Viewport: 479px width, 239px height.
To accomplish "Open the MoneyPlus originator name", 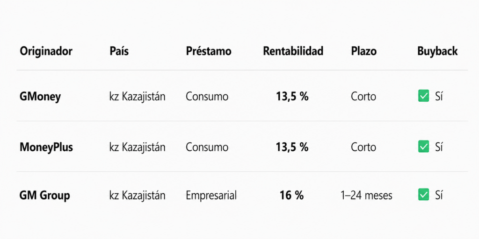I will point(46,147).
